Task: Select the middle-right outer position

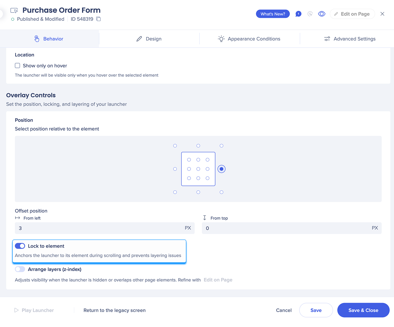Action: point(222,169)
